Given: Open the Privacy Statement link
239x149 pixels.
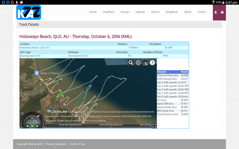Looking at the screenshot, I should pos(57,144).
